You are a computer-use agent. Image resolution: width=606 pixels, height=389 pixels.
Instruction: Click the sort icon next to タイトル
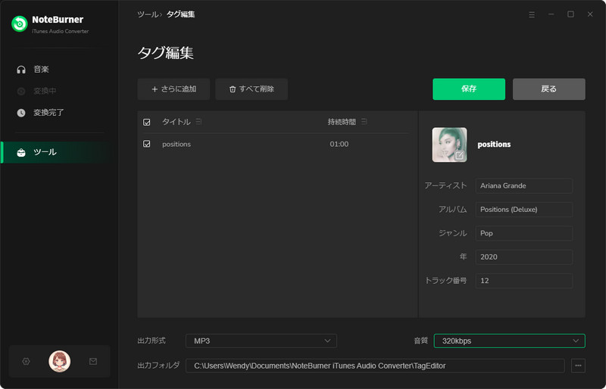tap(198, 122)
